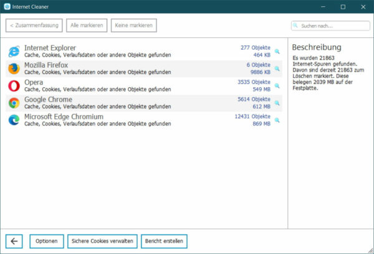Click the 6 Objekte link
Screen dimensions: 374x254
[x=259, y=65]
